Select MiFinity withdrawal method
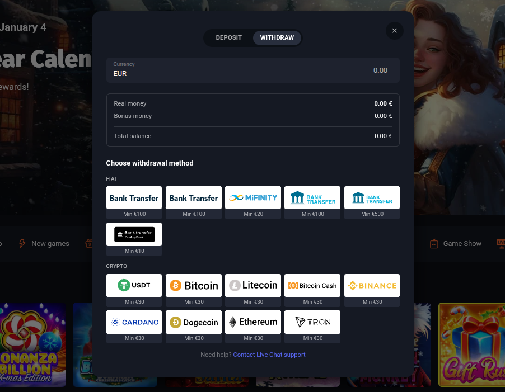Image resolution: width=505 pixels, height=392 pixels. tap(253, 198)
